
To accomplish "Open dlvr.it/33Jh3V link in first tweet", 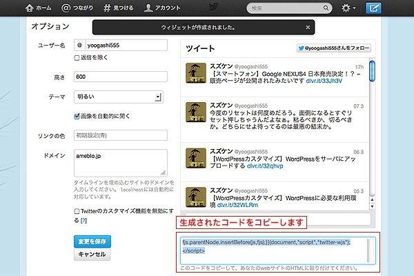I will [324, 81].
